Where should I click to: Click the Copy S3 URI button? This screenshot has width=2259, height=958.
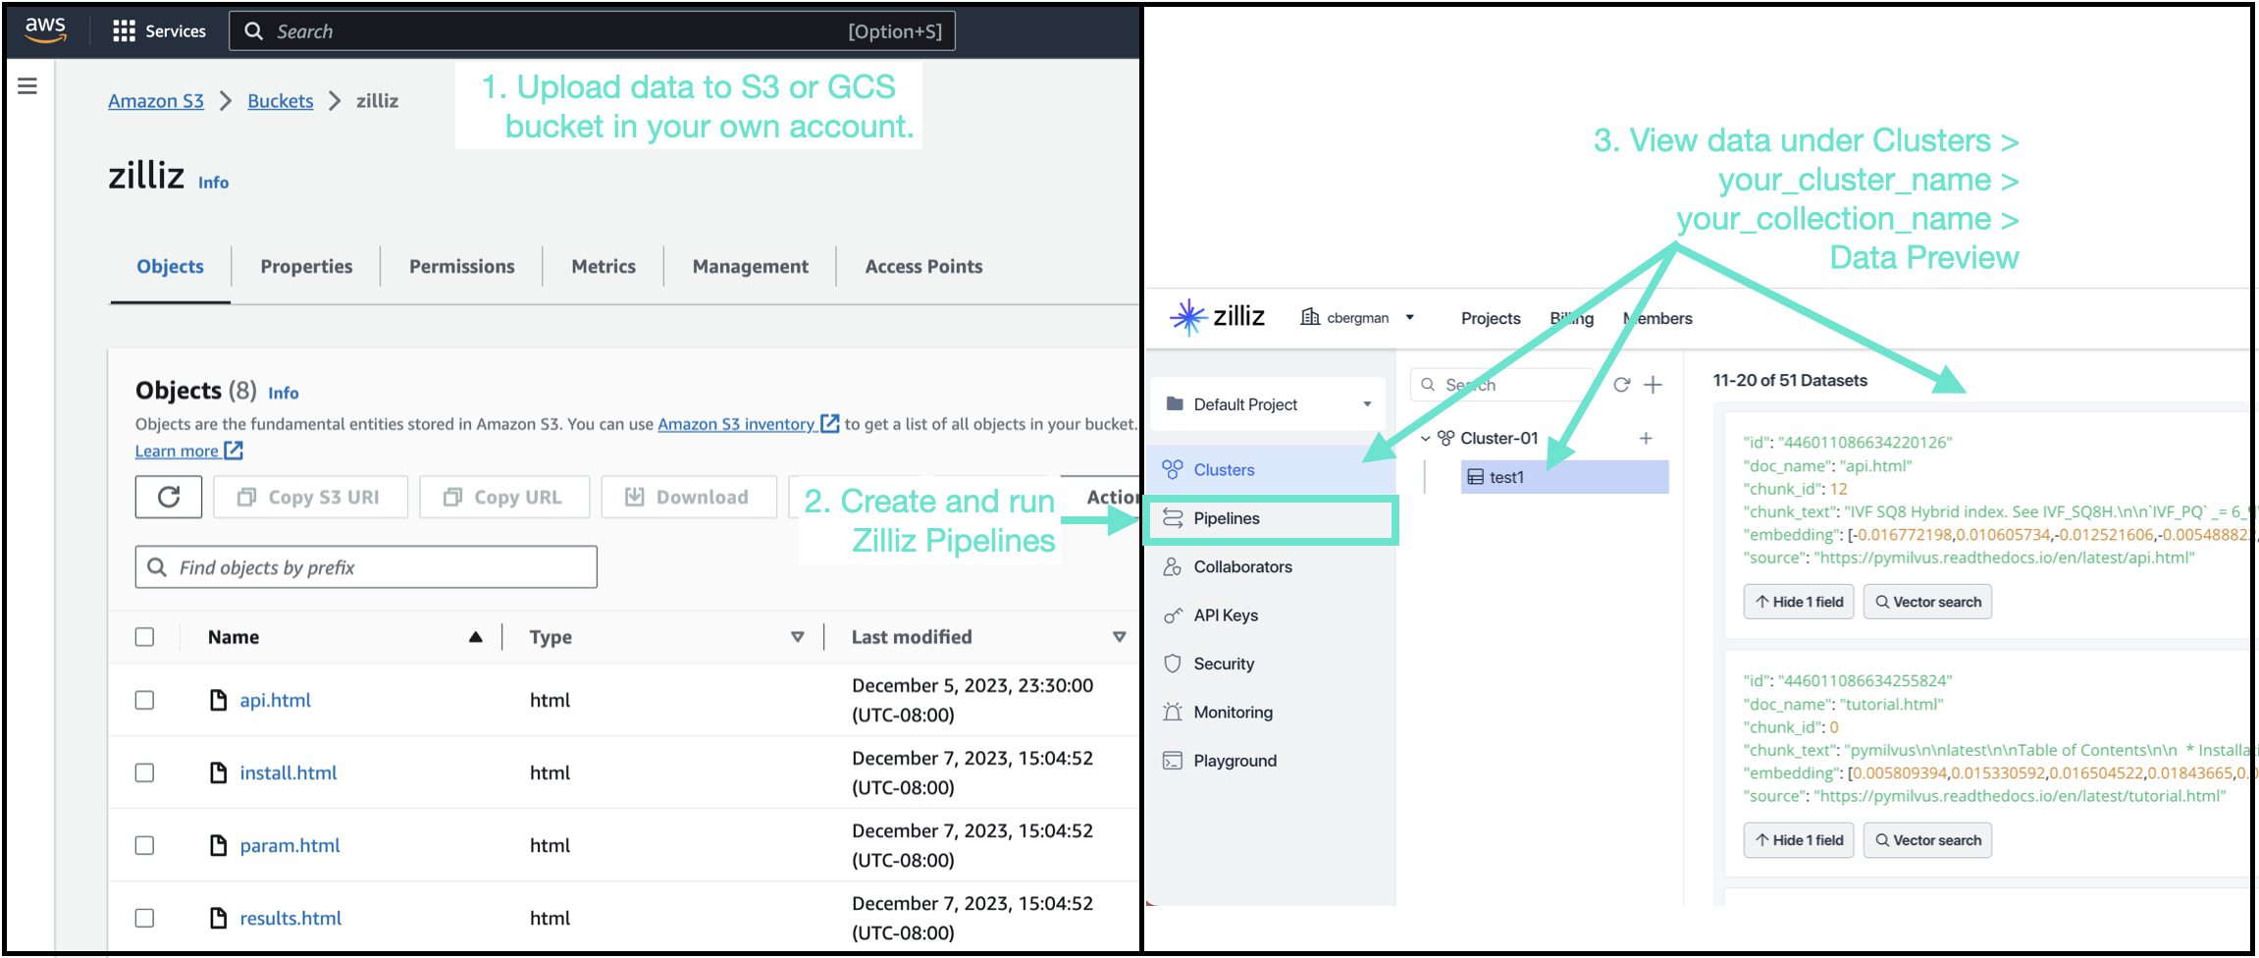tap(310, 497)
